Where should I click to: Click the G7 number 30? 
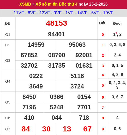click(x=46, y=129)
